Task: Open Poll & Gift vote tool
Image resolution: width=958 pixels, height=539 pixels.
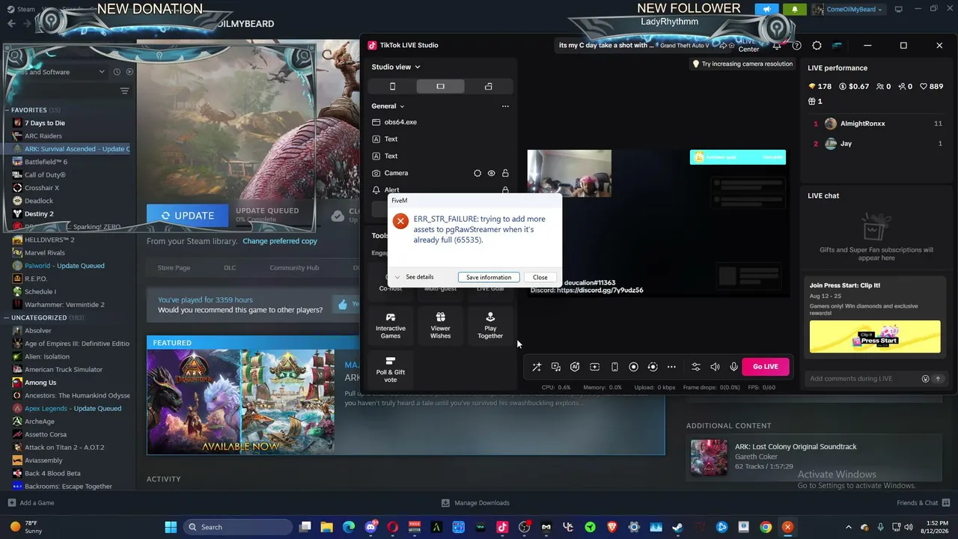Action: [390, 370]
